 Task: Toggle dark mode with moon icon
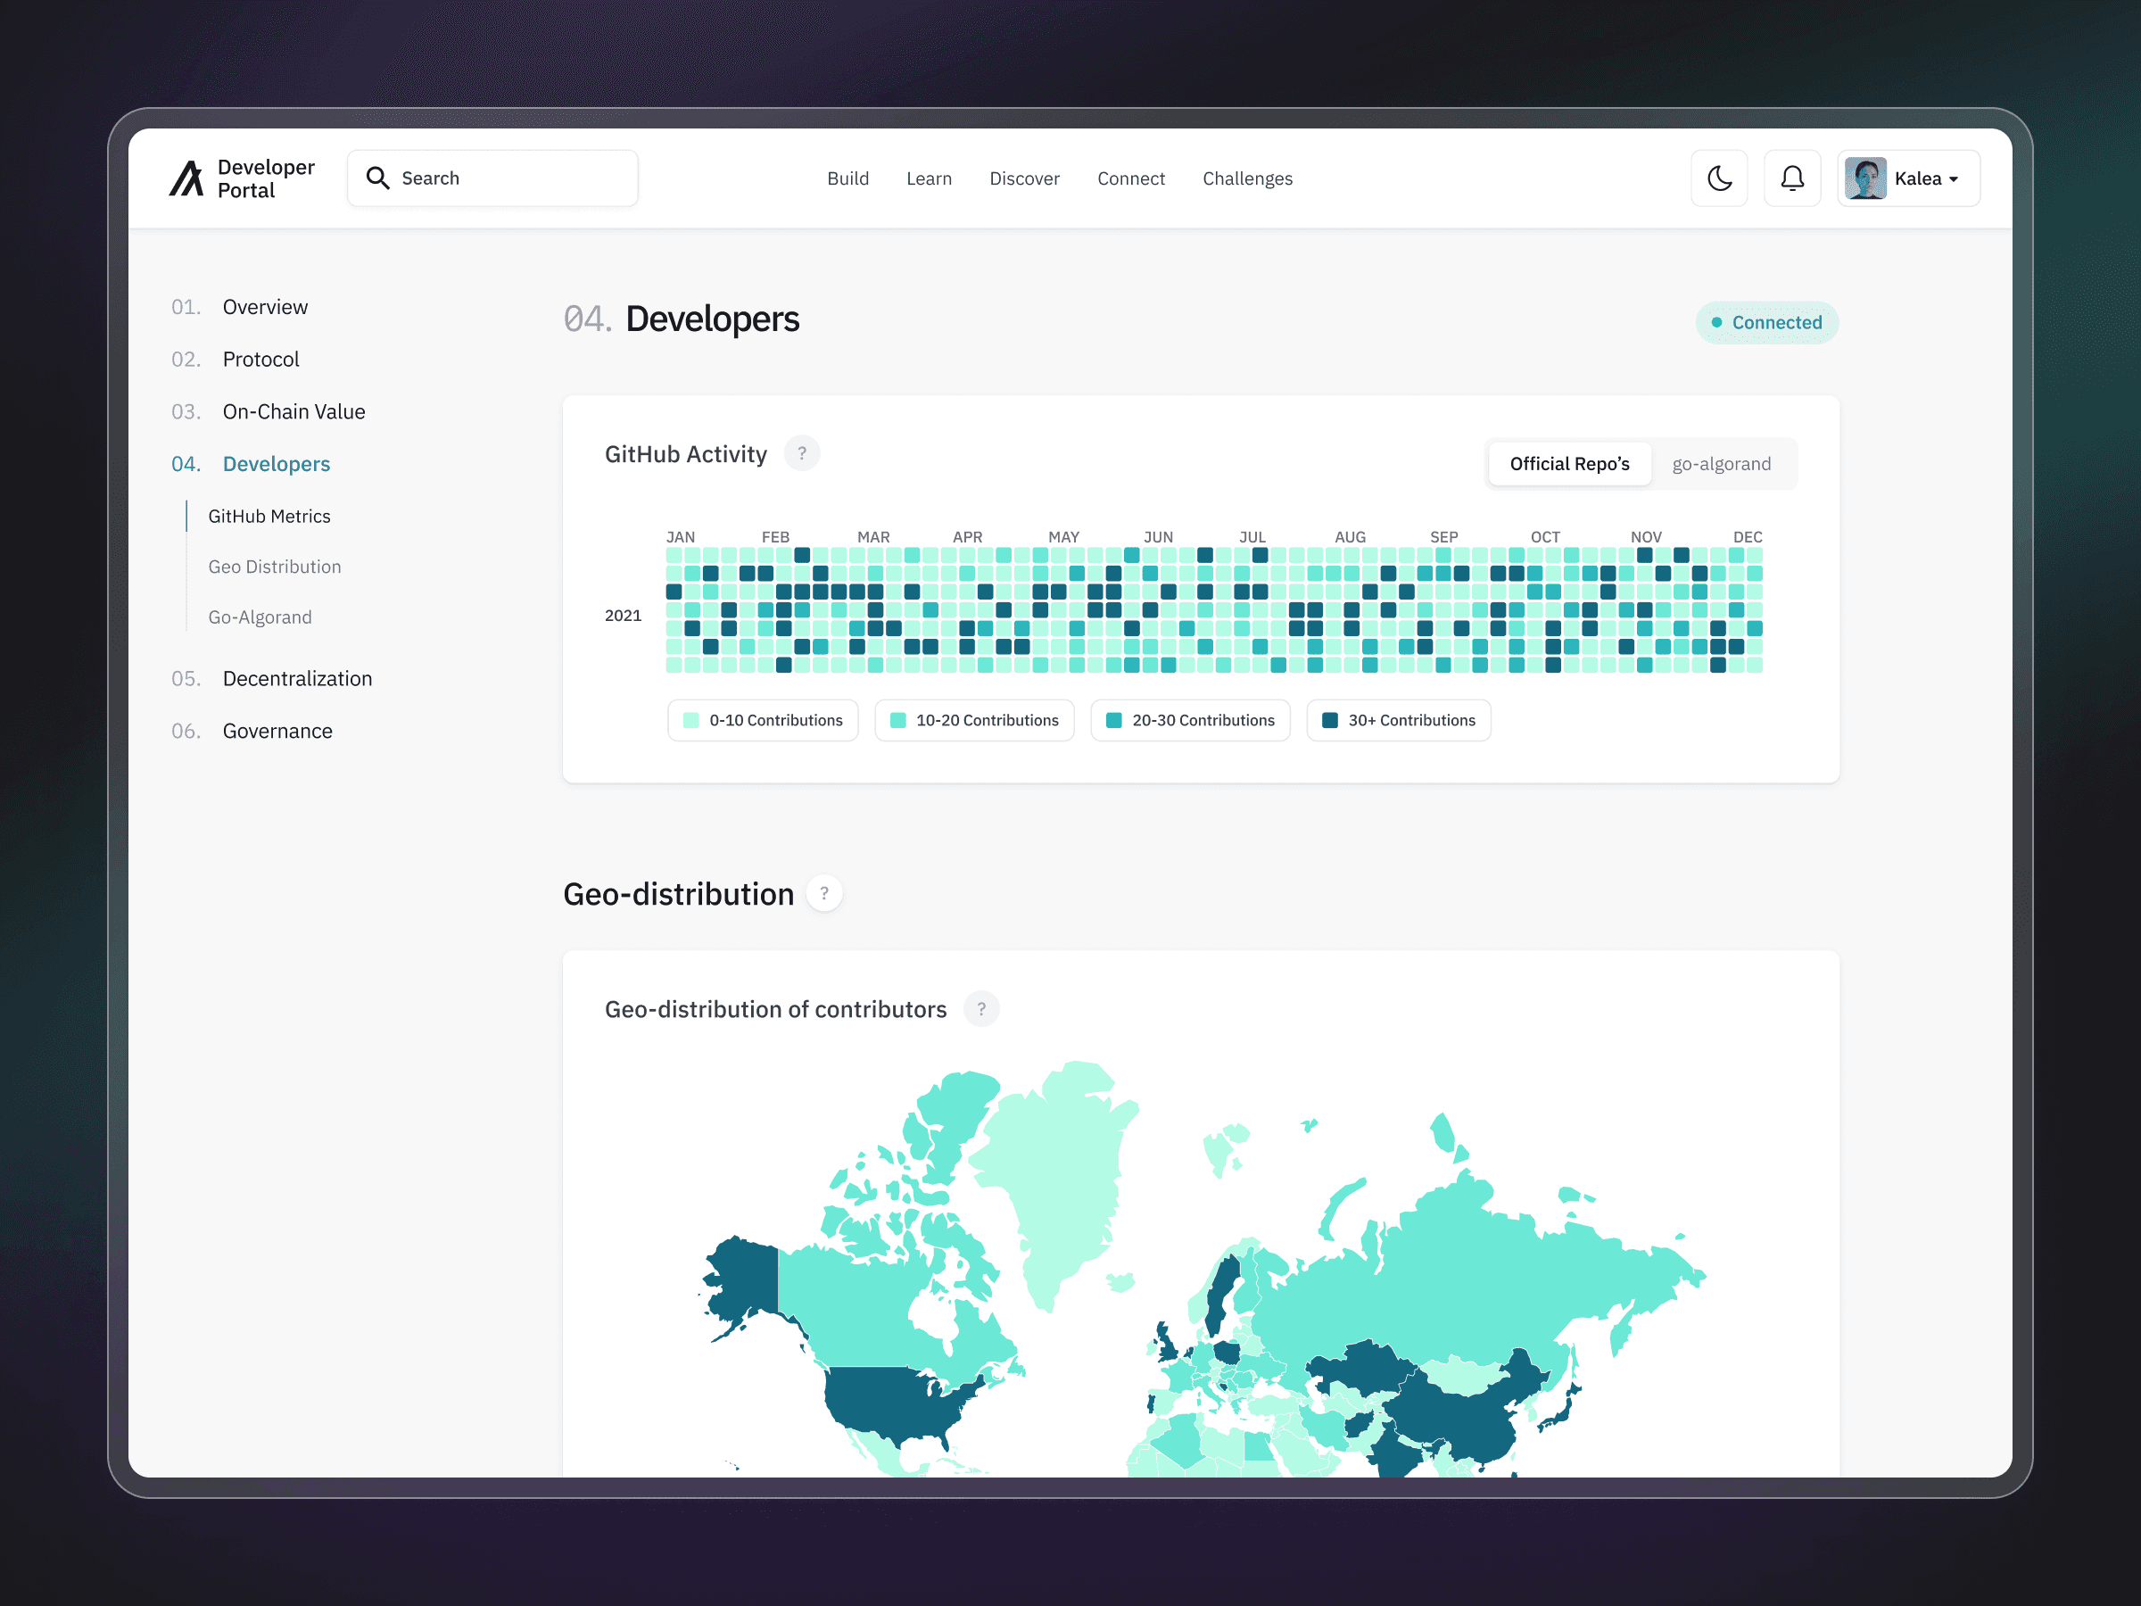click(x=1719, y=178)
